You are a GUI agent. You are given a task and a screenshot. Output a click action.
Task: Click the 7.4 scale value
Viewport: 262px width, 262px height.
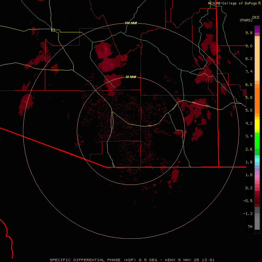249,72
